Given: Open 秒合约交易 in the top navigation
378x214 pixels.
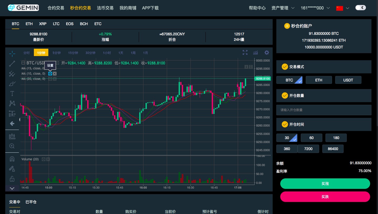Looking at the screenshot, I should 80,8.
